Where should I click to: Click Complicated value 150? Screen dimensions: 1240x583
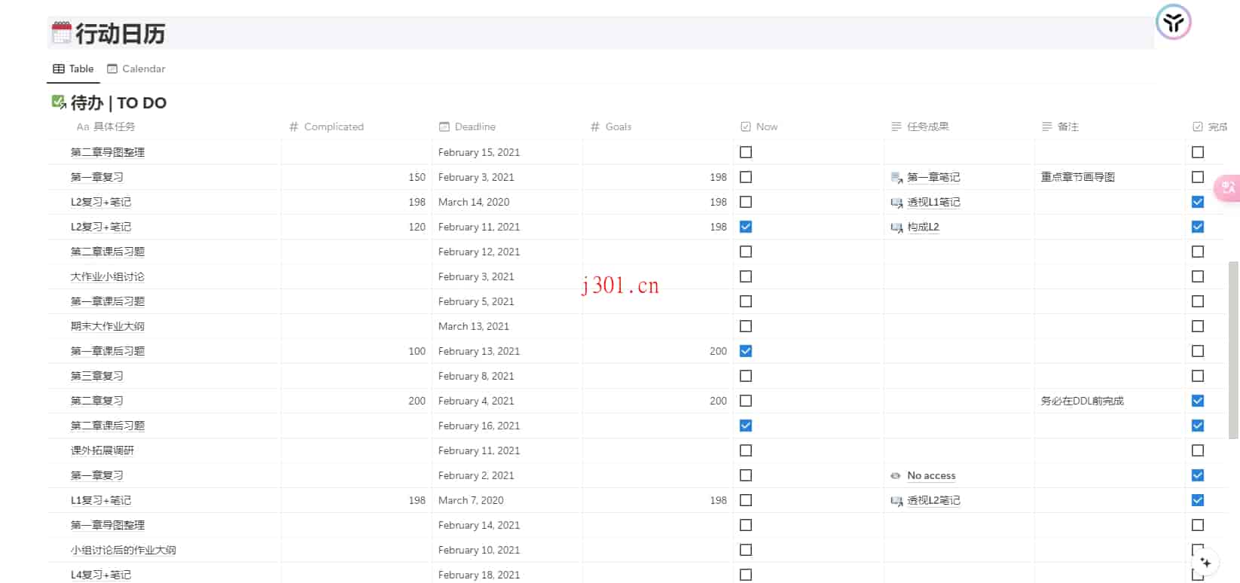tap(417, 177)
